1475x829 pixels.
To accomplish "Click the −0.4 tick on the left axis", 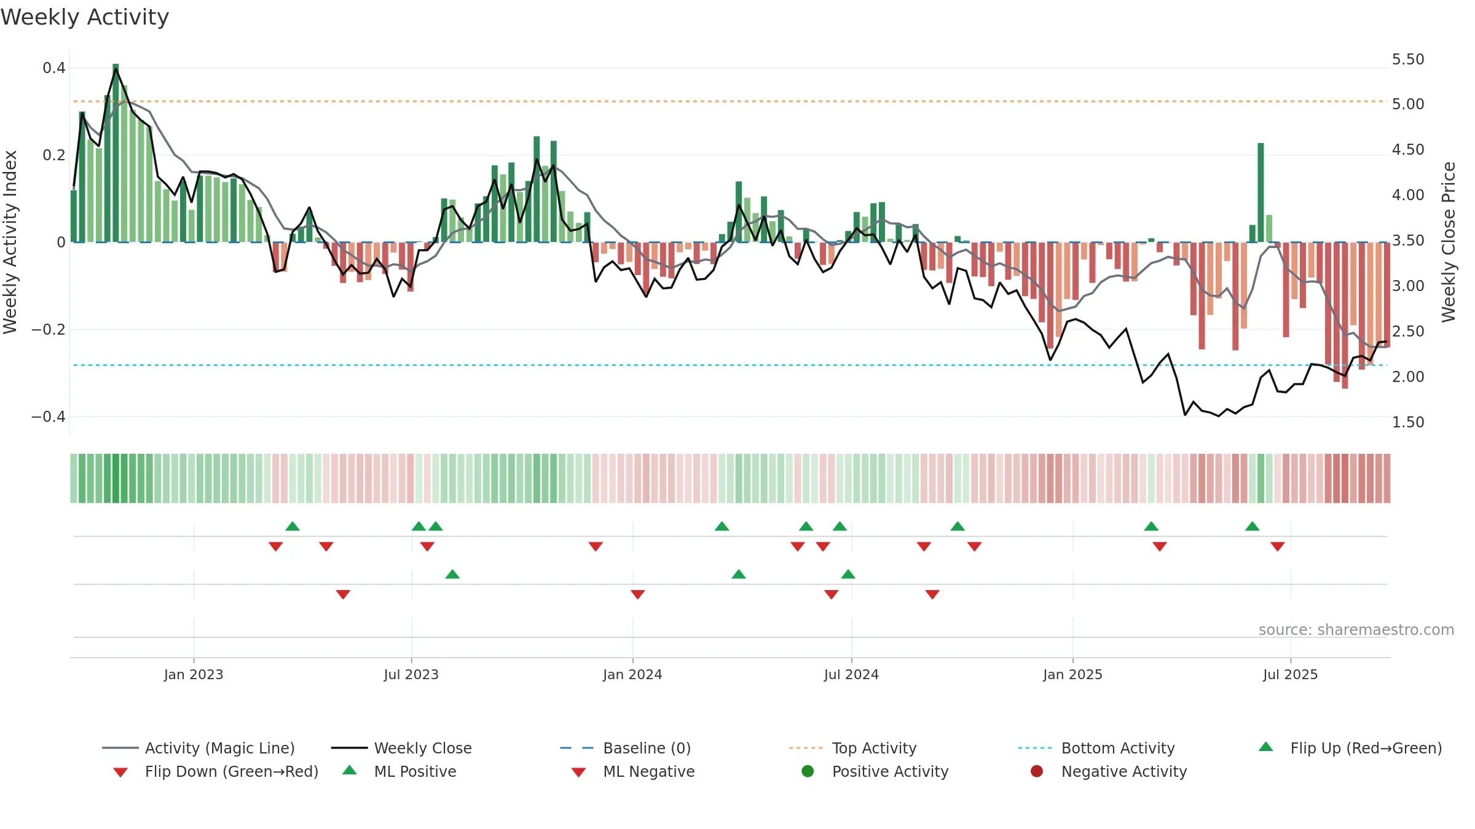I will click(x=49, y=417).
